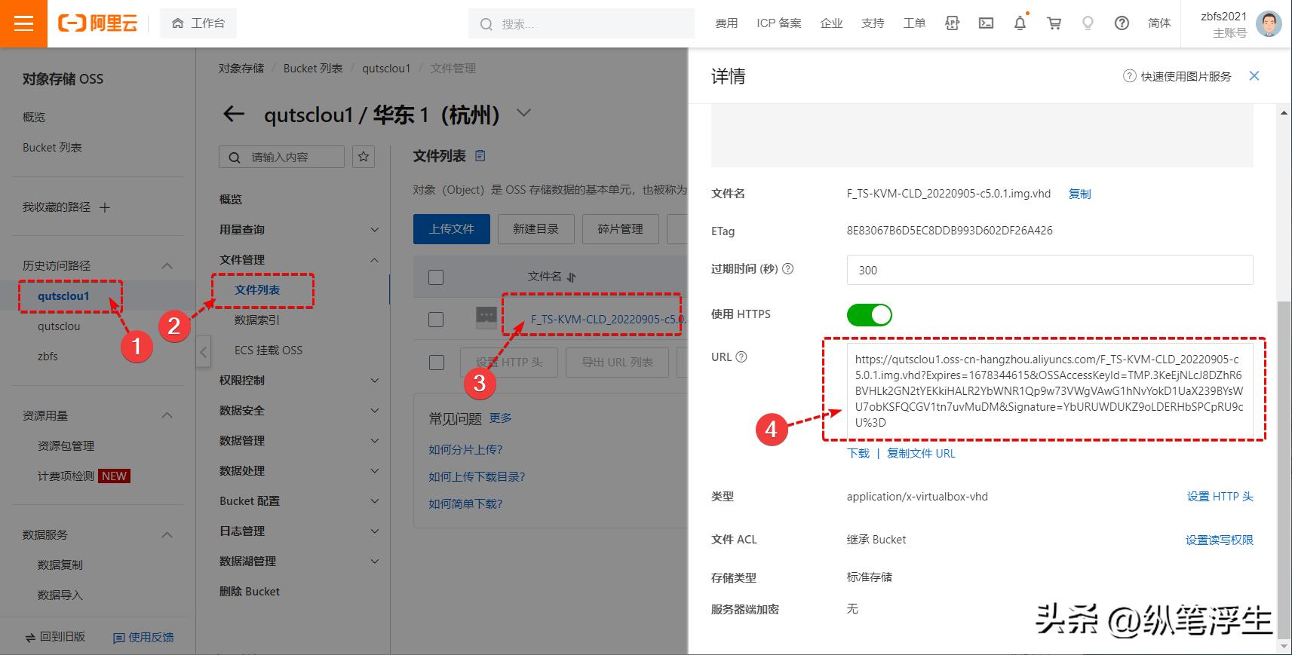Click the 下载 download link

click(x=858, y=453)
